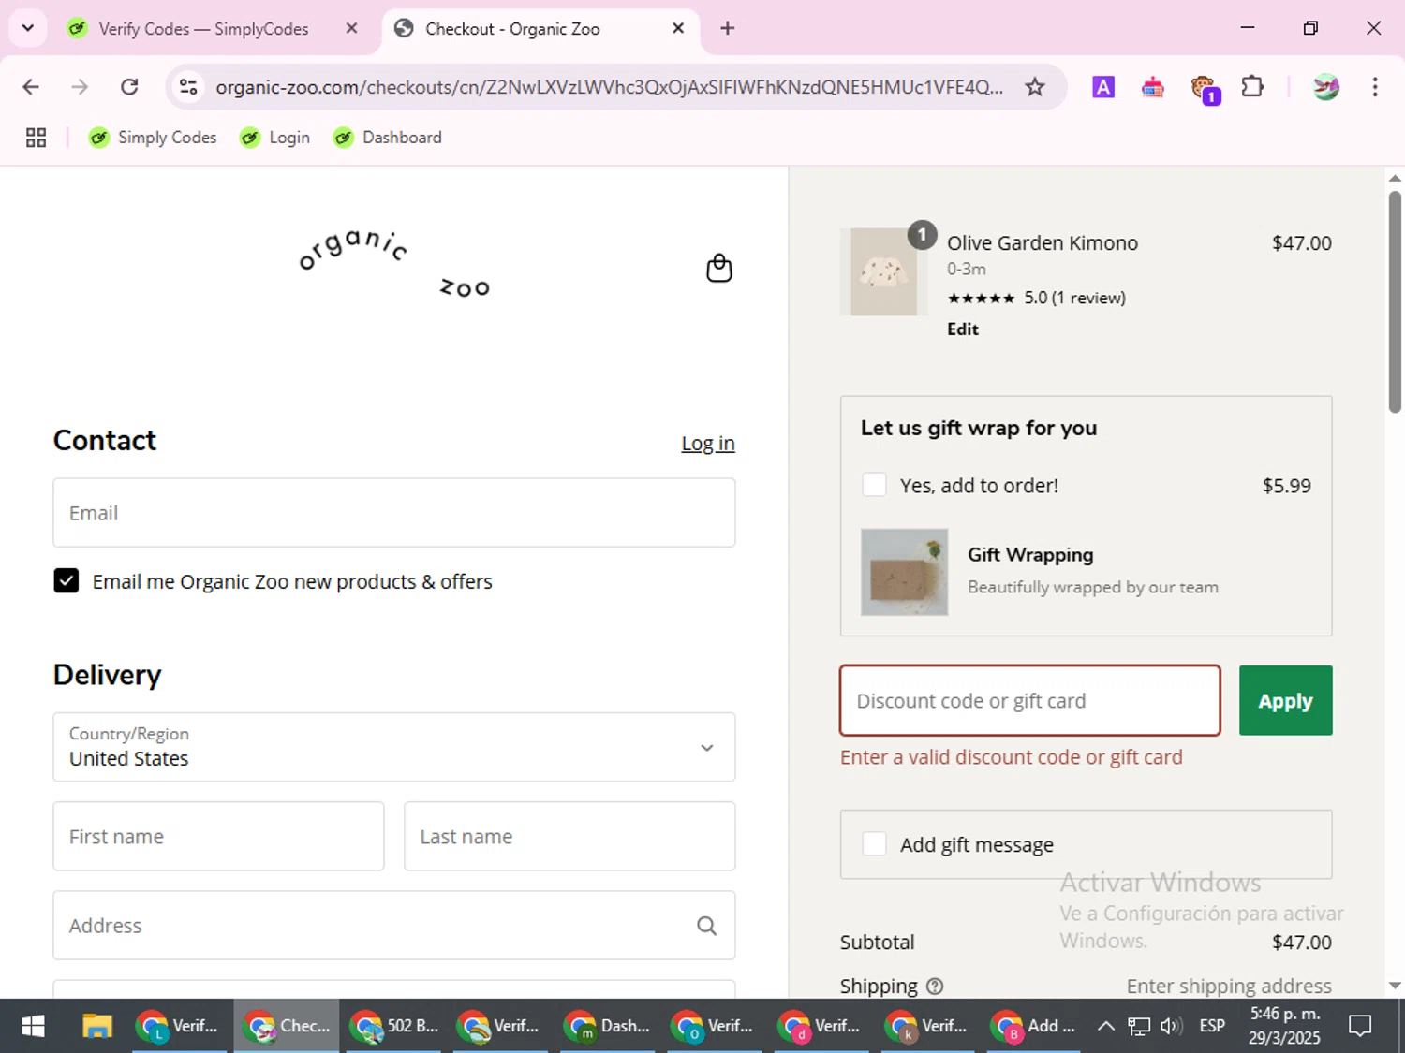
Task: Open the site information icon in address bar
Action: click(188, 87)
